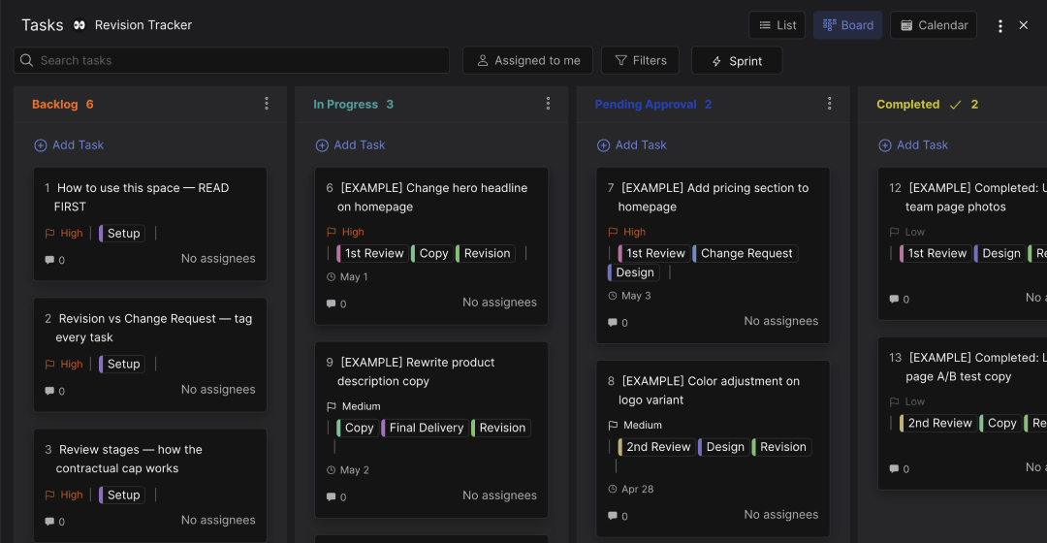Add Task in the Pending Approval column
Viewport: 1047px width, 543px height.
tap(632, 144)
